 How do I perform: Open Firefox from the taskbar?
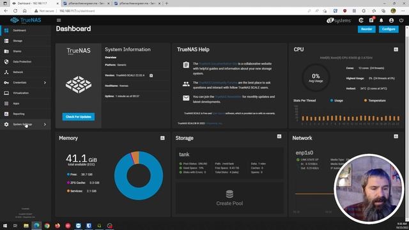tap(58, 226)
